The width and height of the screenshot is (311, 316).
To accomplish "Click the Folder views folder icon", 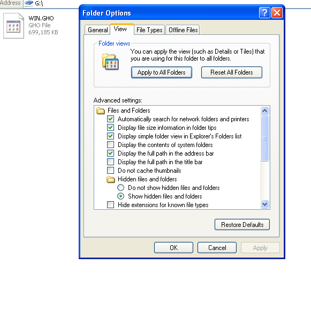I will (x=110, y=62).
